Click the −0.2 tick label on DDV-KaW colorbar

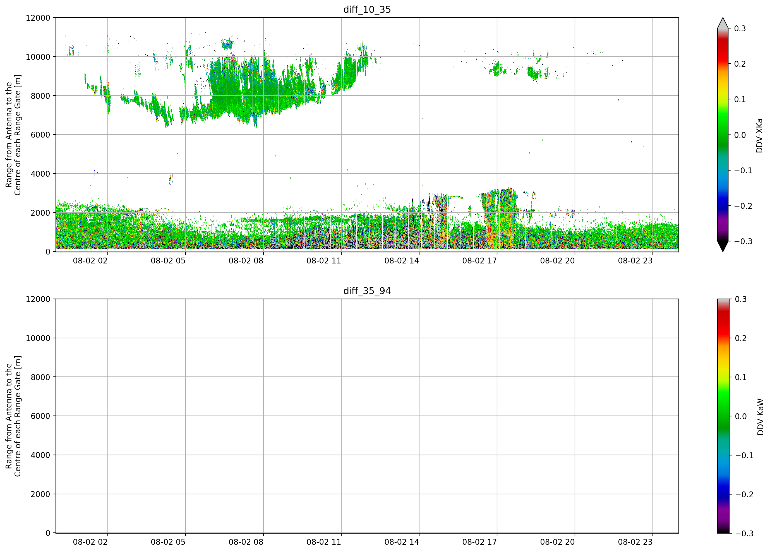(x=744, y=494)
